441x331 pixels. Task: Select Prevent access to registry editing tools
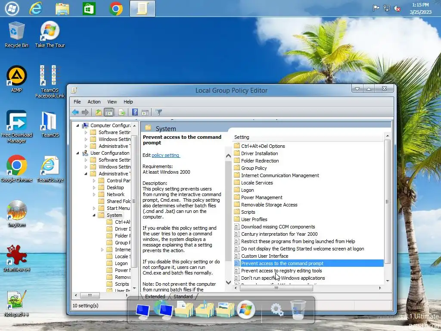point(281,271)
